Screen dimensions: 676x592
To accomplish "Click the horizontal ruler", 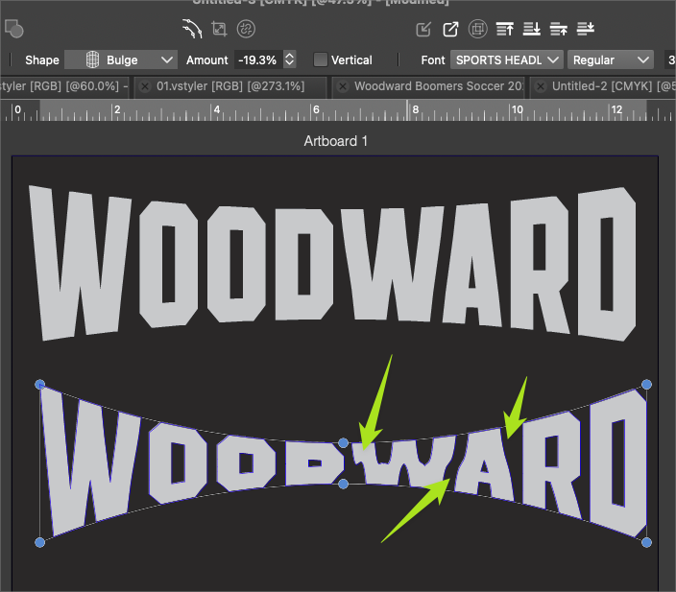I will [338, 110].
